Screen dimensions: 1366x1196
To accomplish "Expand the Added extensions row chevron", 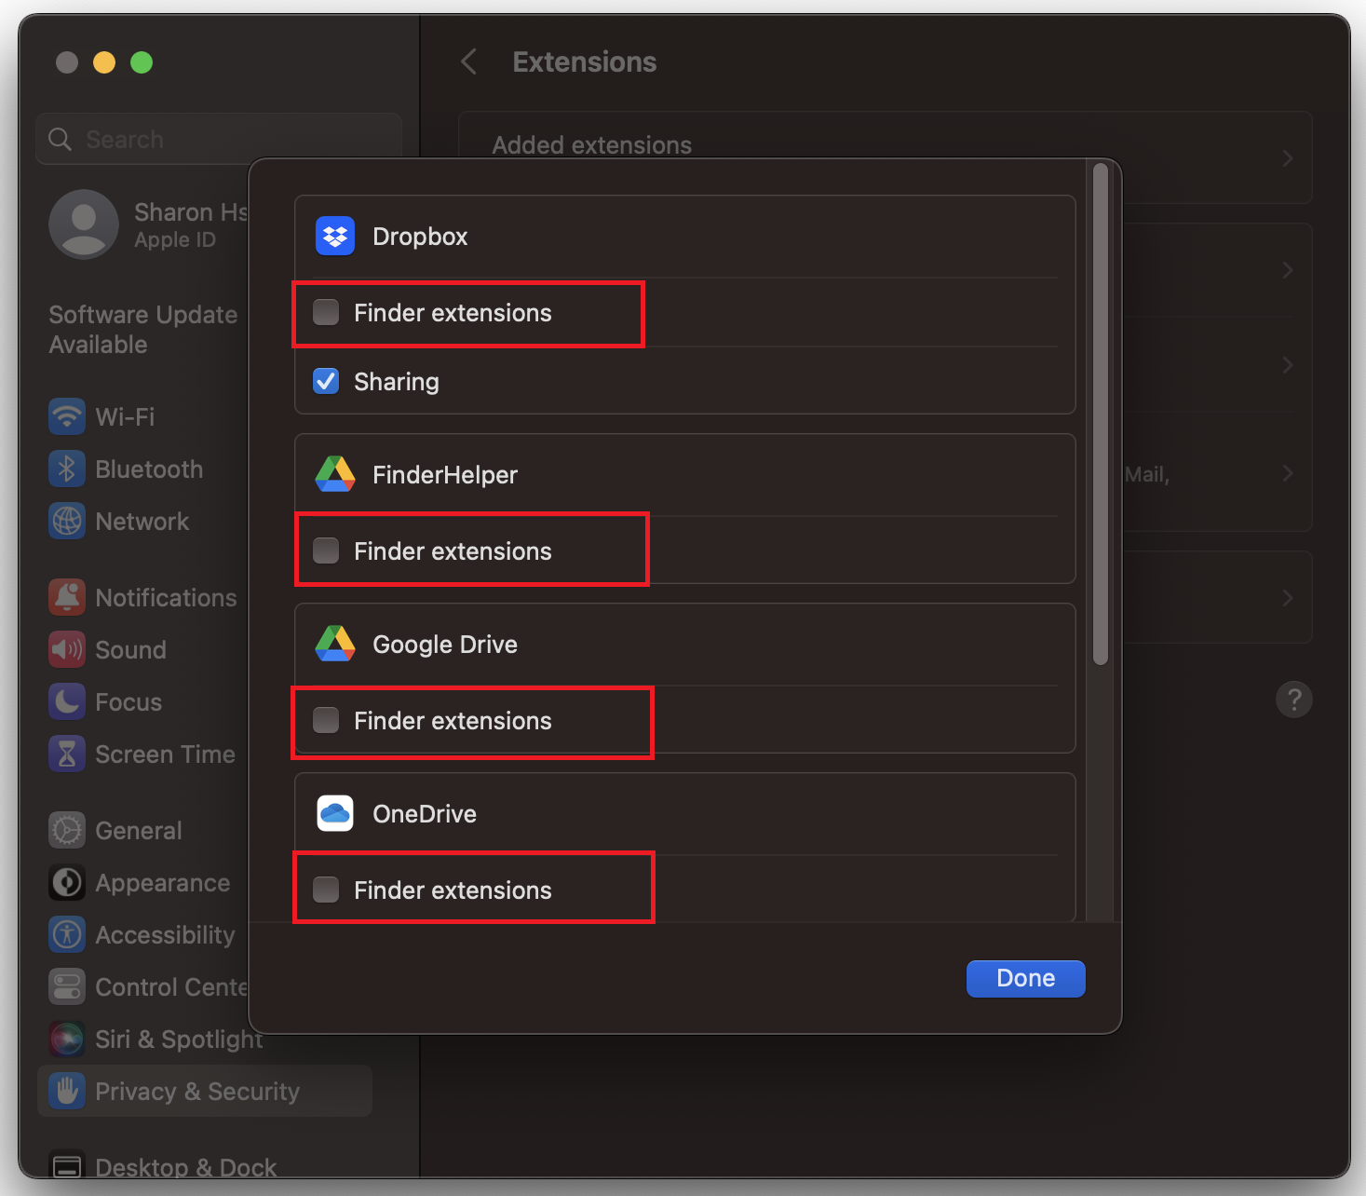I will (1288, 158).
